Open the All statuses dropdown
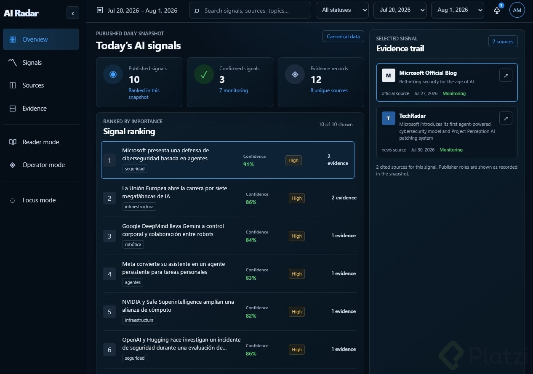 (x=342, y=10)
